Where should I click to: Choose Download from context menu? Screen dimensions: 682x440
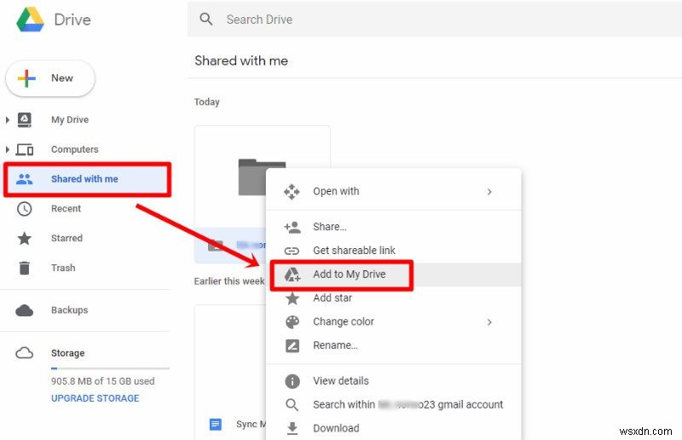[393, 428]
